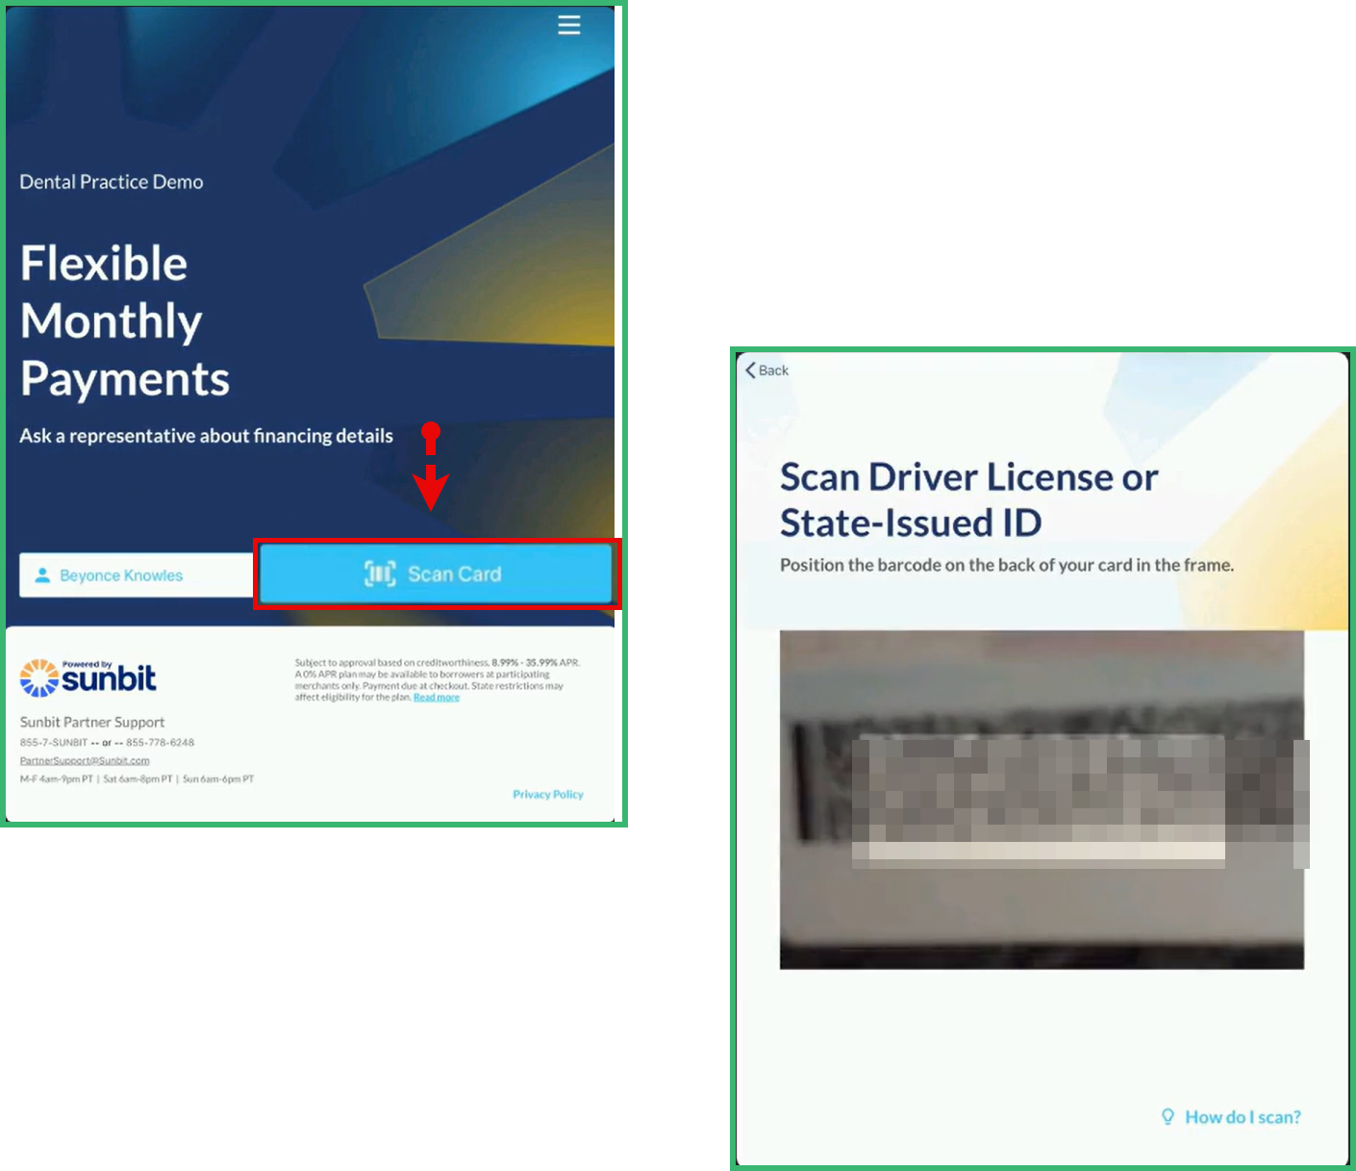Viewport: 1356px width, 1171px height.
Task: Open the Privacy Policy link
Action: (548, 794)
